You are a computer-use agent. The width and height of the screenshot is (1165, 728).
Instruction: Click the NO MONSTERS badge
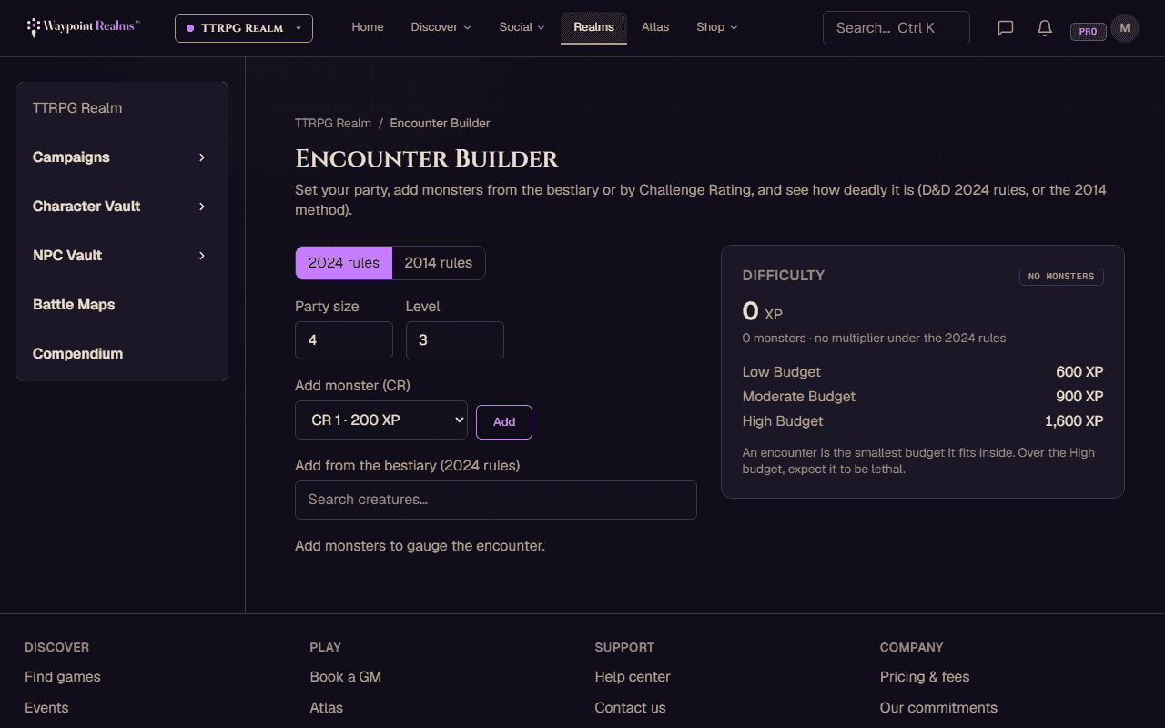coord(1061,277)
